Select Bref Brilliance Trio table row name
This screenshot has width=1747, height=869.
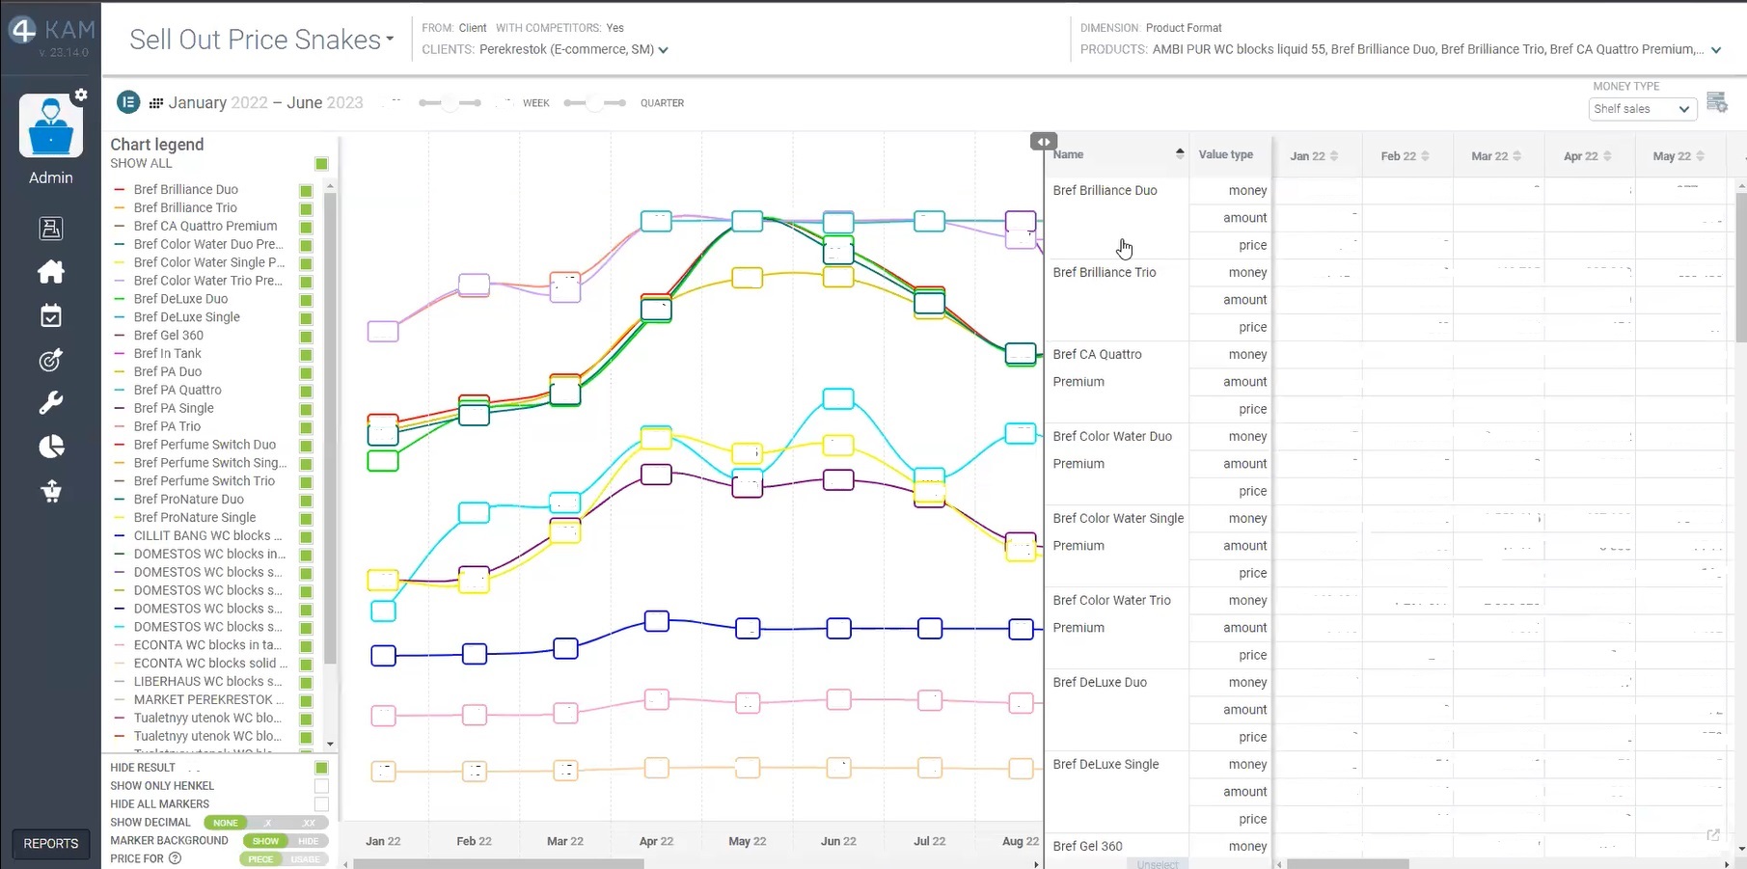[x=1105, y=273]
